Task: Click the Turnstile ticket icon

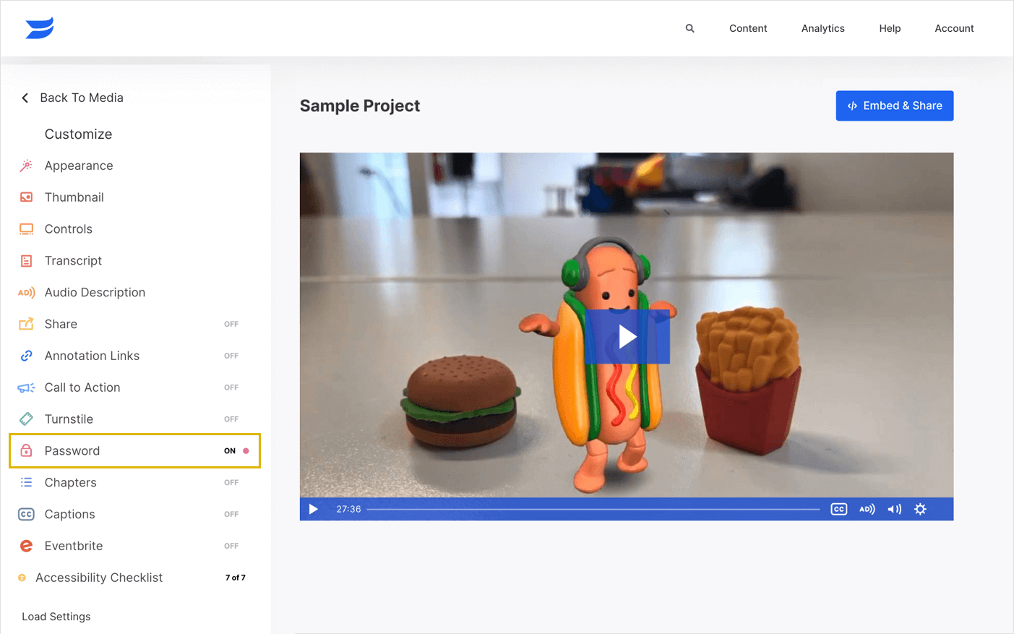Action: pos(26,419)
